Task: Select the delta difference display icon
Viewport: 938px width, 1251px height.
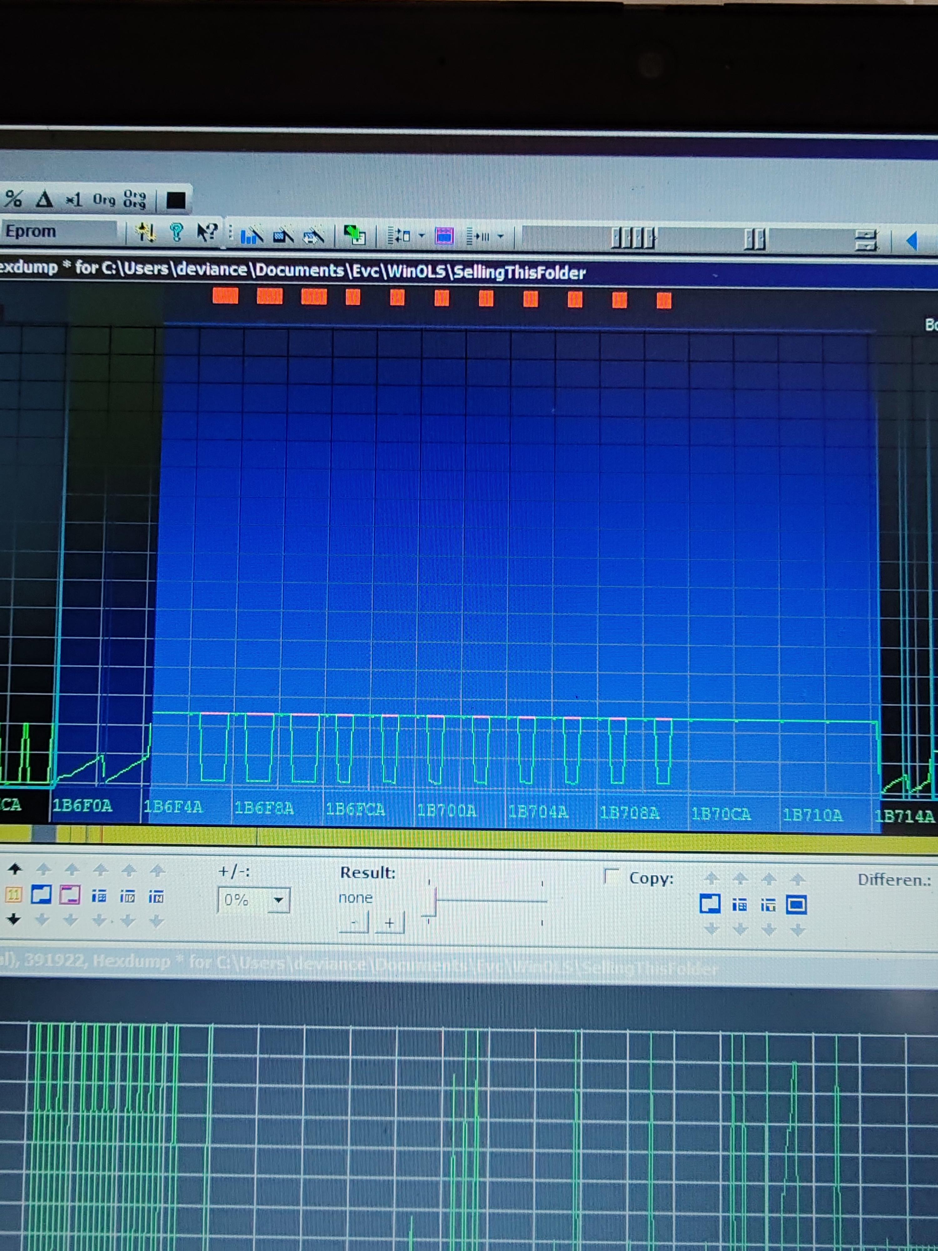Action: tap(44, 199)
